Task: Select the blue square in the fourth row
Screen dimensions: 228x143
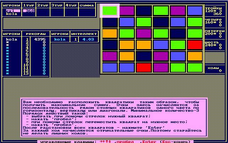Action: click(x=161, y=45)
